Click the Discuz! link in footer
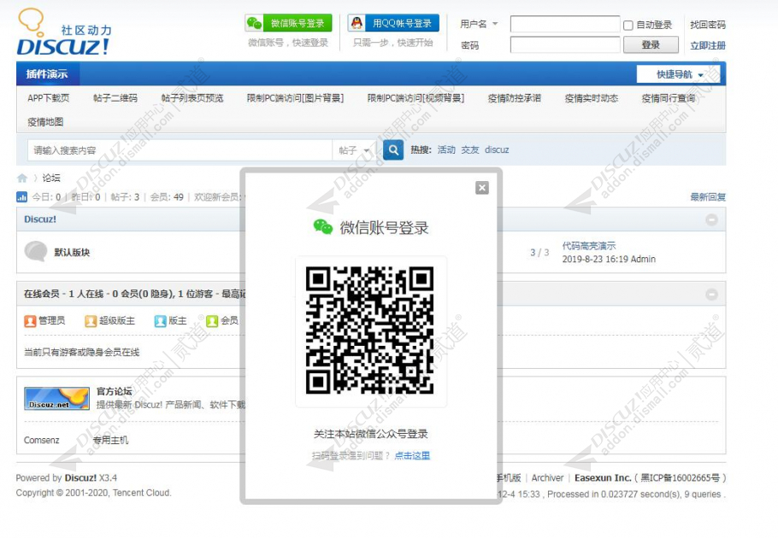The image size is (778, 538). (x=80, y=478)
